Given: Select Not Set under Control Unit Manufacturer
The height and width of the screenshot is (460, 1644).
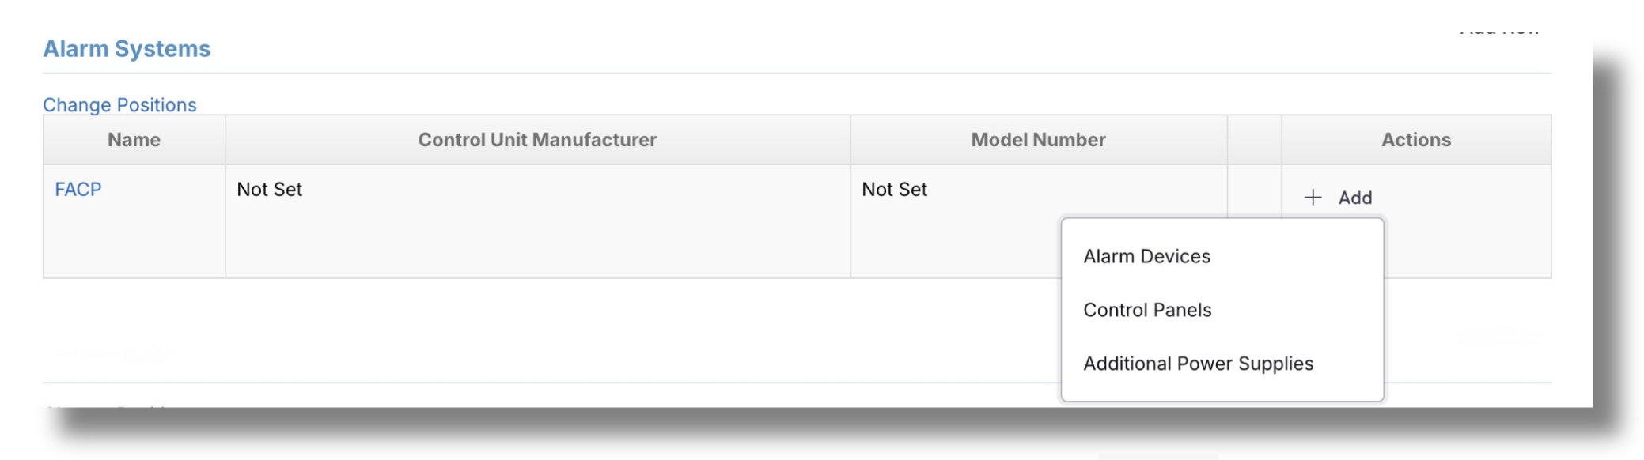Looking at the screenshot, I should coord(270,190).
